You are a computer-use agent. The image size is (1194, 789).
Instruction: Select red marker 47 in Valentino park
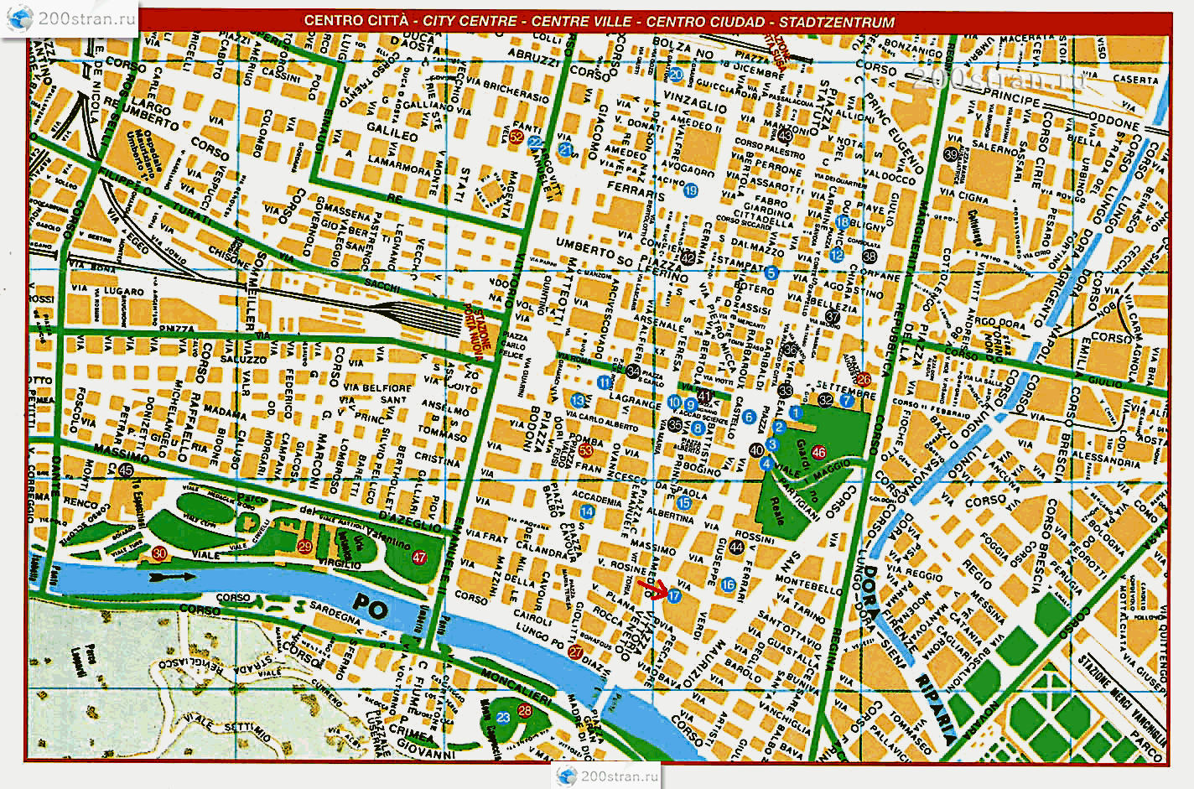(x=419, y=557)
